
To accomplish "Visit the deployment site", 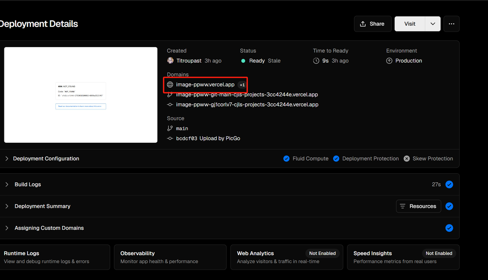I will click(410, 24).
